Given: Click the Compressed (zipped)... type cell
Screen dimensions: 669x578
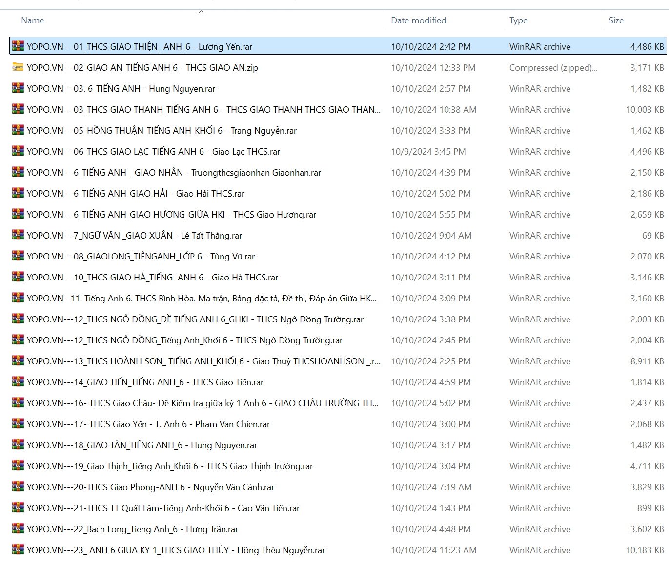Looking at the screenshot, I should 553,68.
